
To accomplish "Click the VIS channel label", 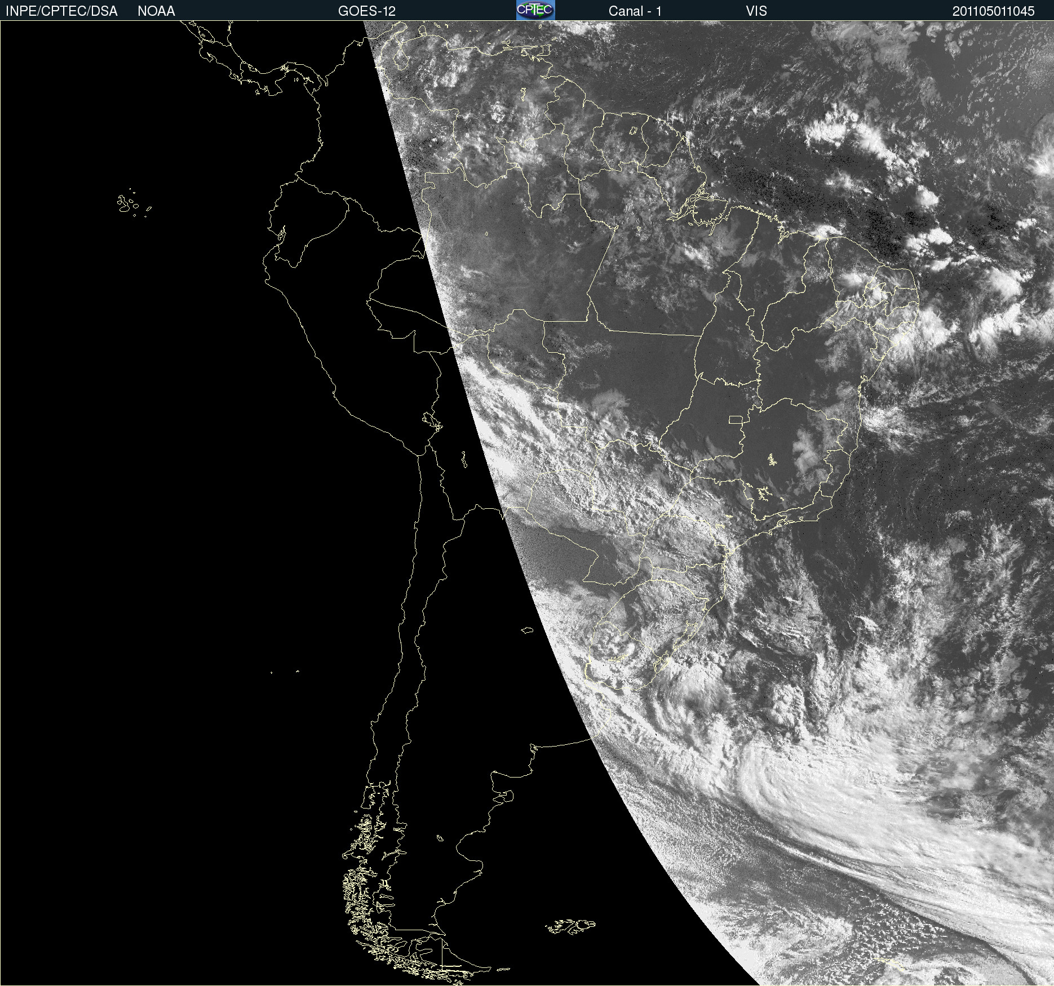I will coord(756,11).
